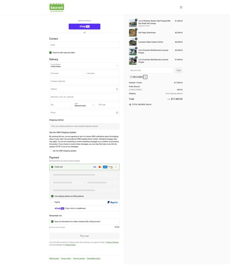The image size is (230, 274).
Task: Click the PayPal logo icon
Action: click(112, 202)
